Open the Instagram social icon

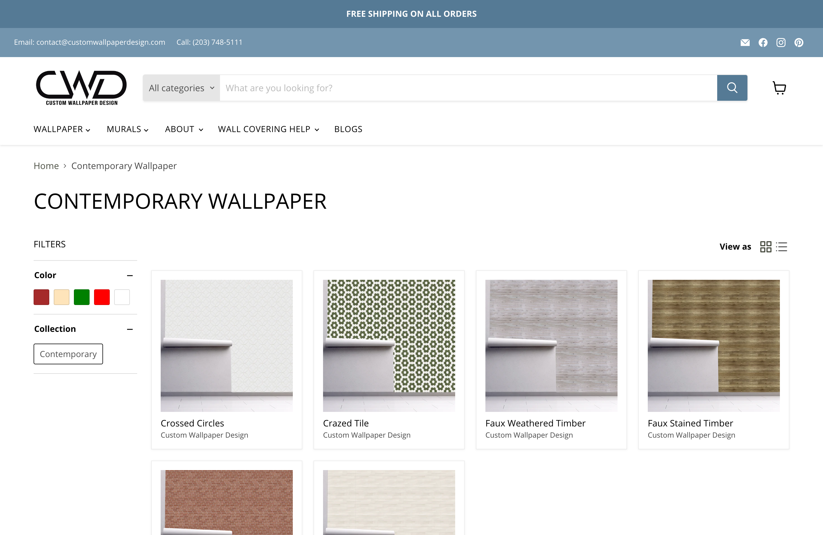pyautogui.click(x=781, y=43)
